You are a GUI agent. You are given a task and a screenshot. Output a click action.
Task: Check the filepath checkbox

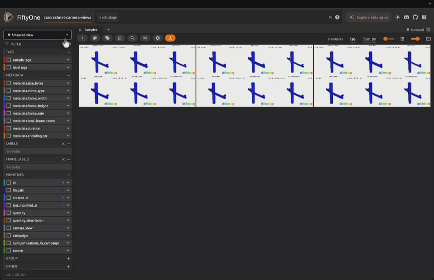coord(9,190)
